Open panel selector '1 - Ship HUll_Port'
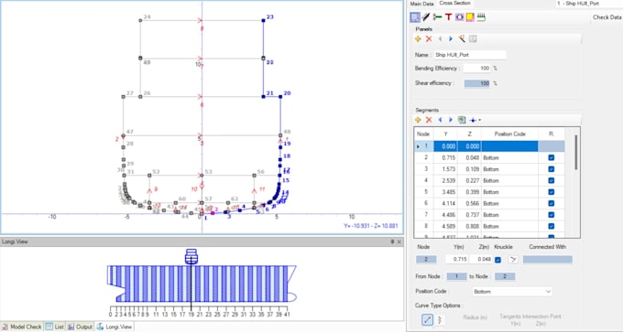 pos(589,4)
